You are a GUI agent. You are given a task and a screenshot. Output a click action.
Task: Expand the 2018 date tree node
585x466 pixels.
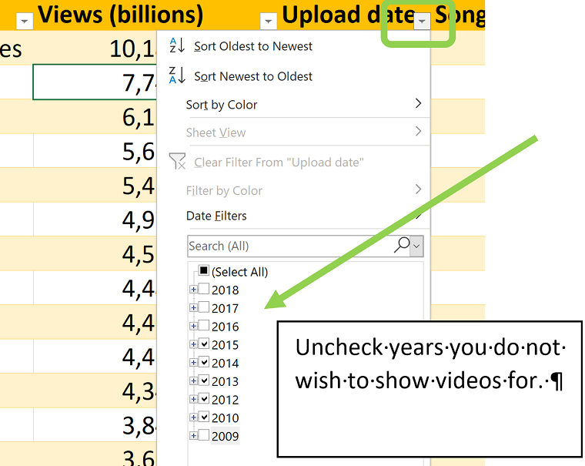193,290
